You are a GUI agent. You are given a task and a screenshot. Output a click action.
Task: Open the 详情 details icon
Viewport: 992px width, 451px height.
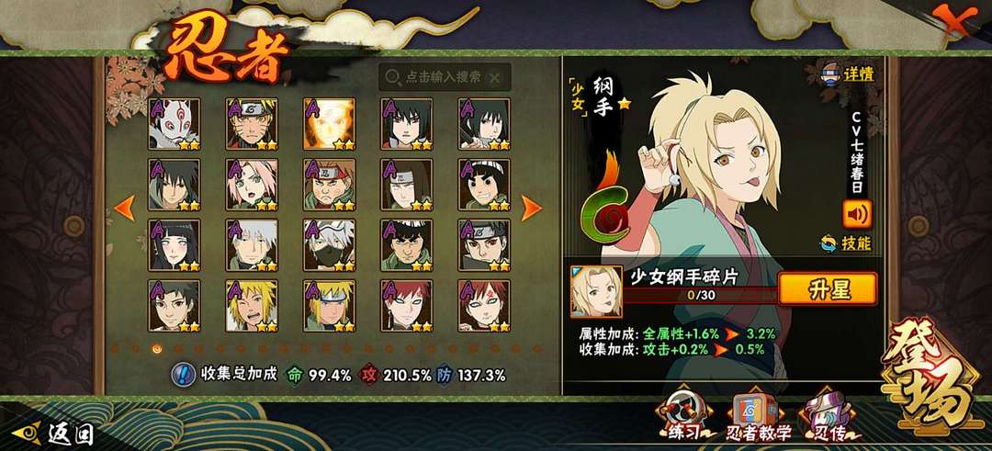(x=847, y=74)
